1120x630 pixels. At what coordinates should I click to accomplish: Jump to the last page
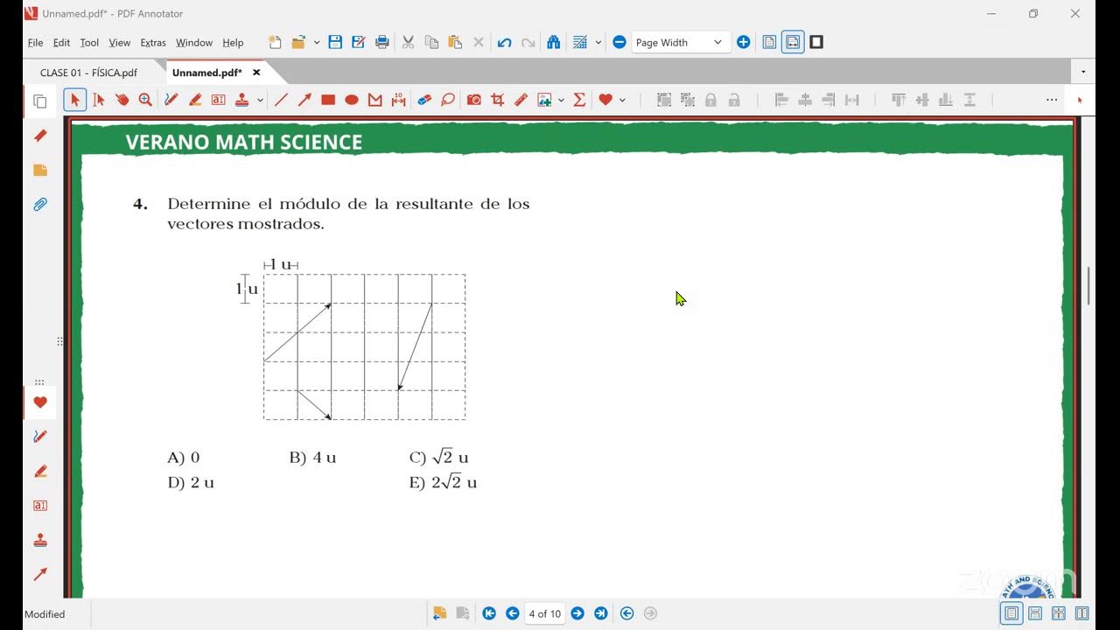(x=601, y=613)
